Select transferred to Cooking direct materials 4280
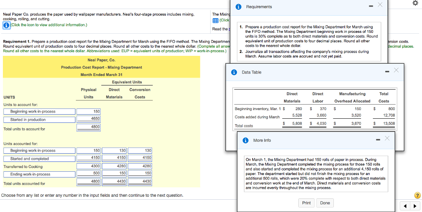Image resolution: width=422 pixels, height=212 pixels. 115,166
